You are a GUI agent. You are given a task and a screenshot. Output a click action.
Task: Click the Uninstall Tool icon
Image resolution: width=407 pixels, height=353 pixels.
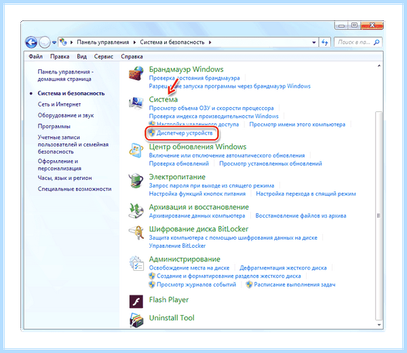click(136, 320)
